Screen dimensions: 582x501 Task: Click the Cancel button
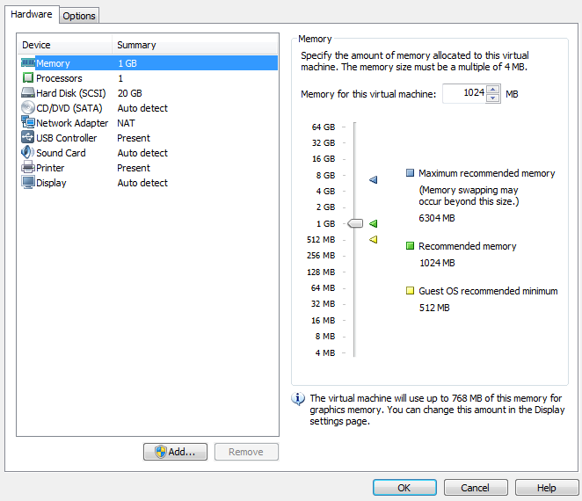[476, 488]
